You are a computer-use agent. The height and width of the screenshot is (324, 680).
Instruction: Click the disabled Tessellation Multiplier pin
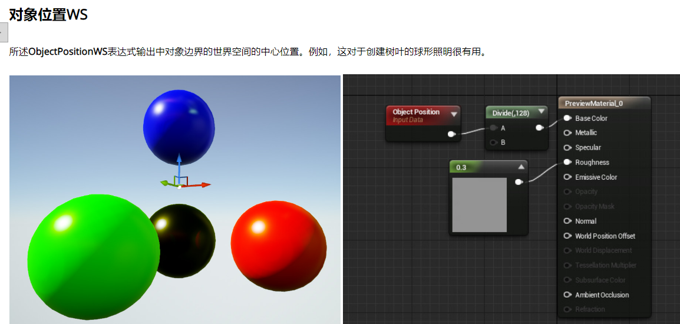(x=567, y=266)
